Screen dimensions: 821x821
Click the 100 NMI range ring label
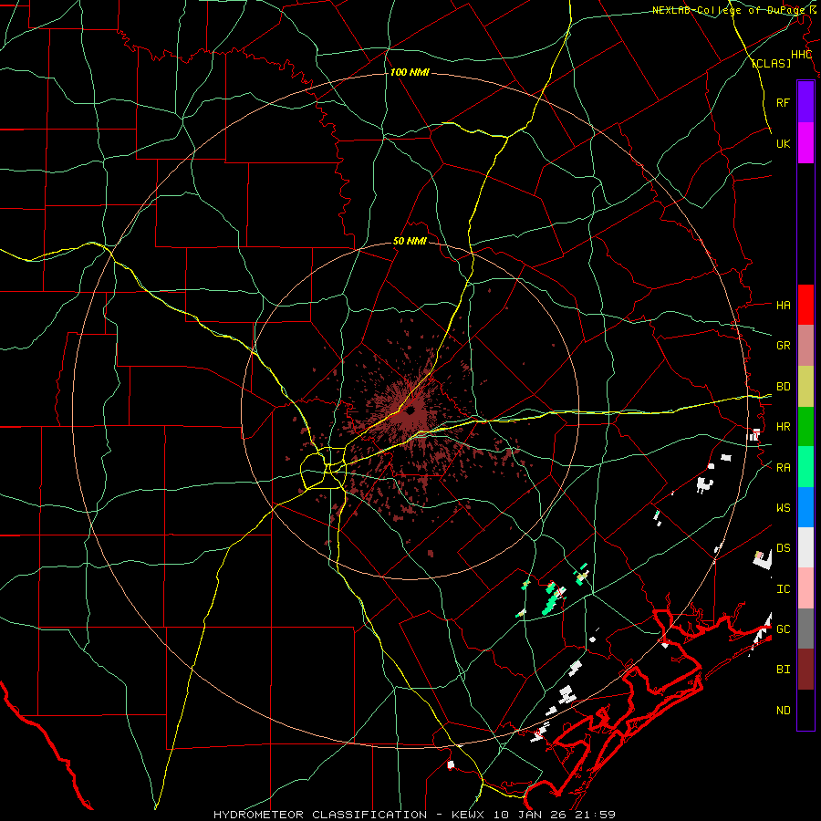pyautogui.click(x=410, y=72)
